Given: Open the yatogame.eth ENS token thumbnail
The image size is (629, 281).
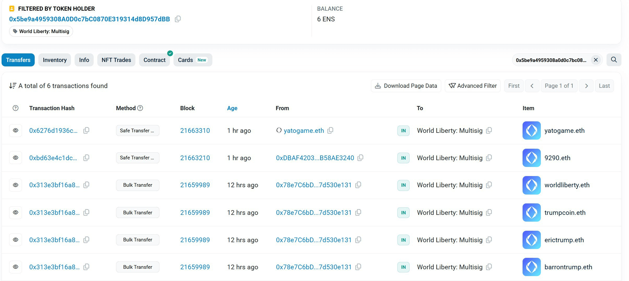Looking at the screenshot, I should [x=531, y=130].
